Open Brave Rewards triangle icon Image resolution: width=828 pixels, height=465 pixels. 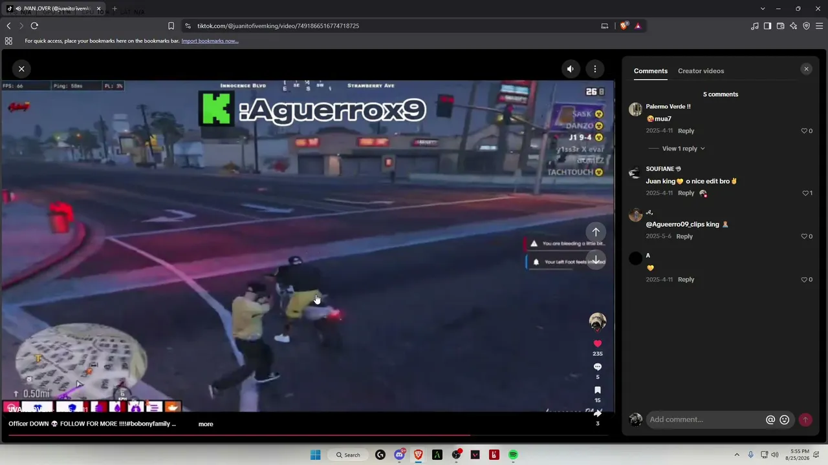(638, 26)
